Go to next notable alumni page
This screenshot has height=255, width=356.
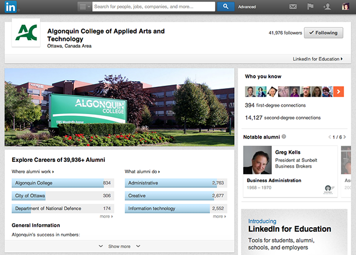click(x=345, y=137)
